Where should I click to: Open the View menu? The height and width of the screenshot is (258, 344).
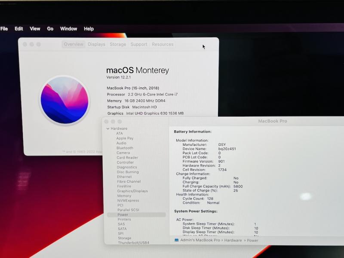point(35,29)
